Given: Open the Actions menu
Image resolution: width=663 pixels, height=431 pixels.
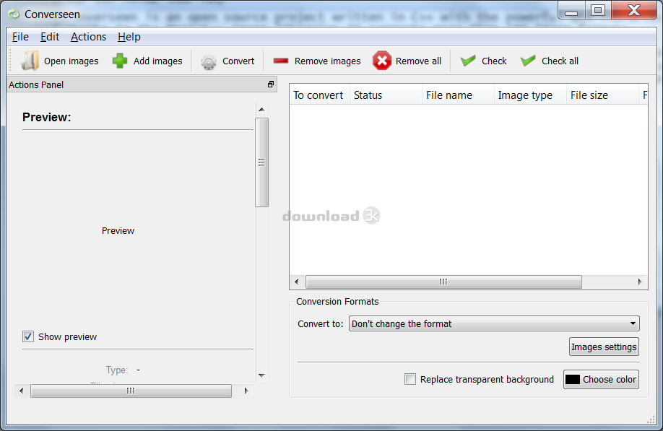Looking at the screenshot, I should click(x=88, y=37).
